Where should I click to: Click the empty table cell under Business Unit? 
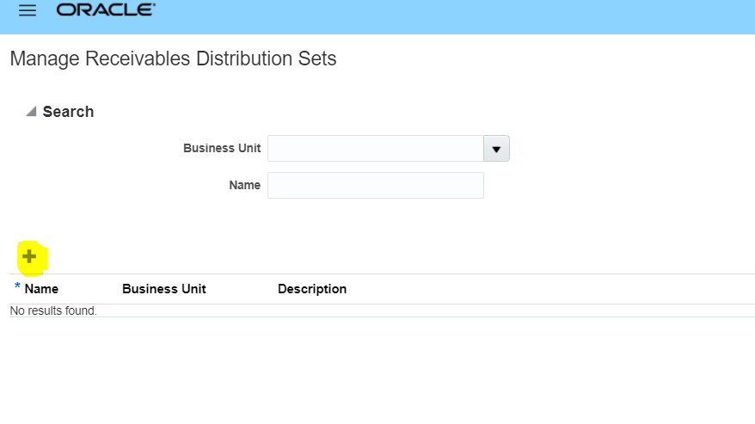click(194, 310)
